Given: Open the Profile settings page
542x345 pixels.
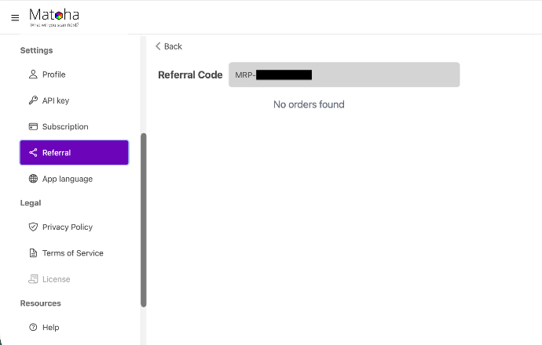Looking at the screenshot, I should 54,74.
